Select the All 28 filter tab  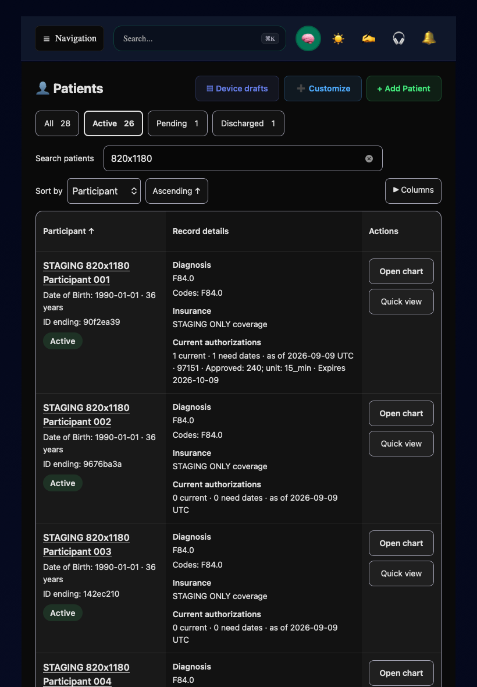(58, 123)
